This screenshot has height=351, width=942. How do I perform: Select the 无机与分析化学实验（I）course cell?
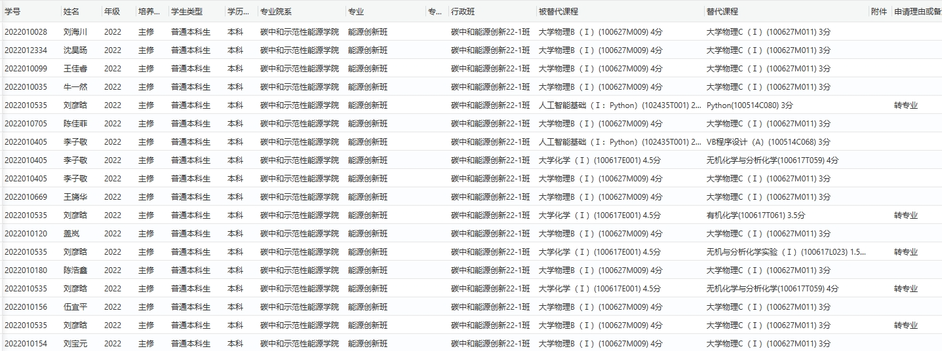click(x=785, y=251)
